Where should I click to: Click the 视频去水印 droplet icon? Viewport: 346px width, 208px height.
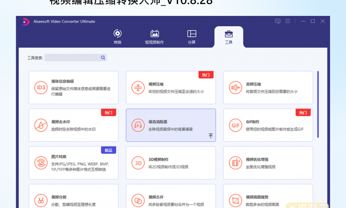click(41, 125)
